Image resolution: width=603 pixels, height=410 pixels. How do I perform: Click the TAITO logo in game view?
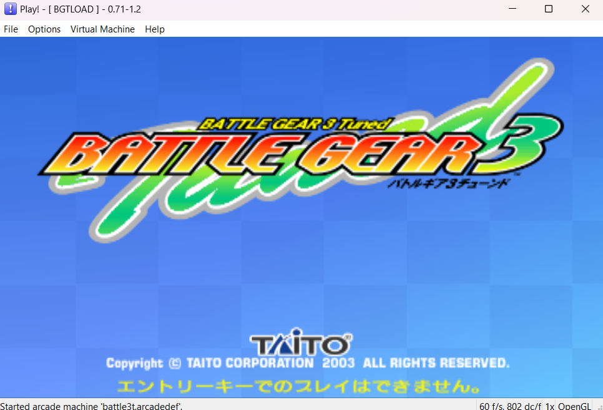point(301,342)
